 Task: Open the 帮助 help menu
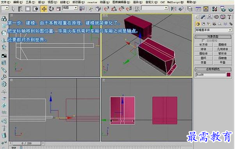click(191, 2)
